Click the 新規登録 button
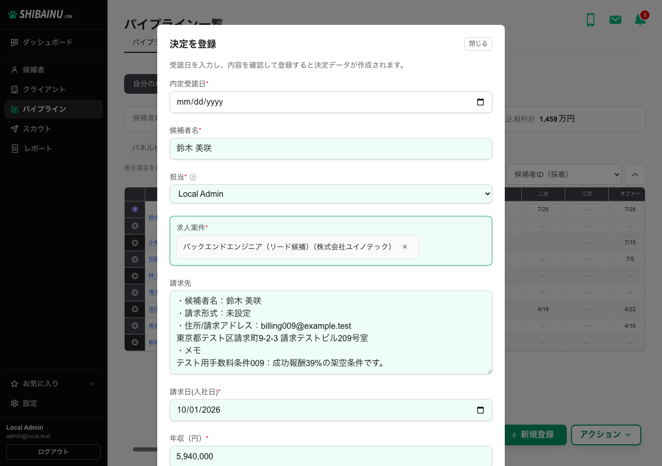This screenshot has height=466, width=662. (536, 435)
